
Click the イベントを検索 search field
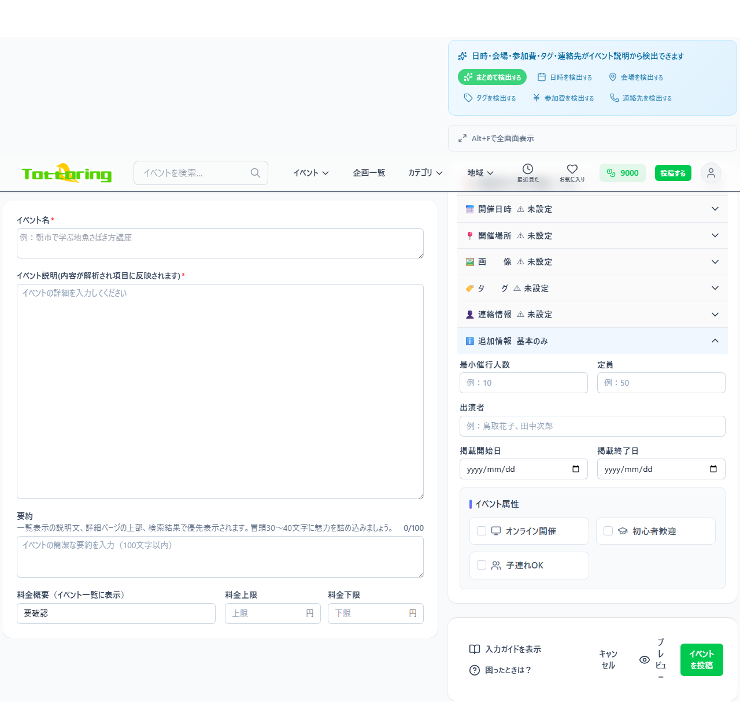tap(201, 173)
